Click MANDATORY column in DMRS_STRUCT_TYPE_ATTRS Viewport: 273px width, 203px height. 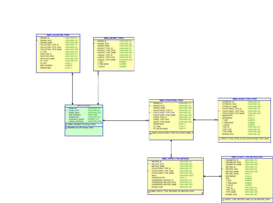227,115
